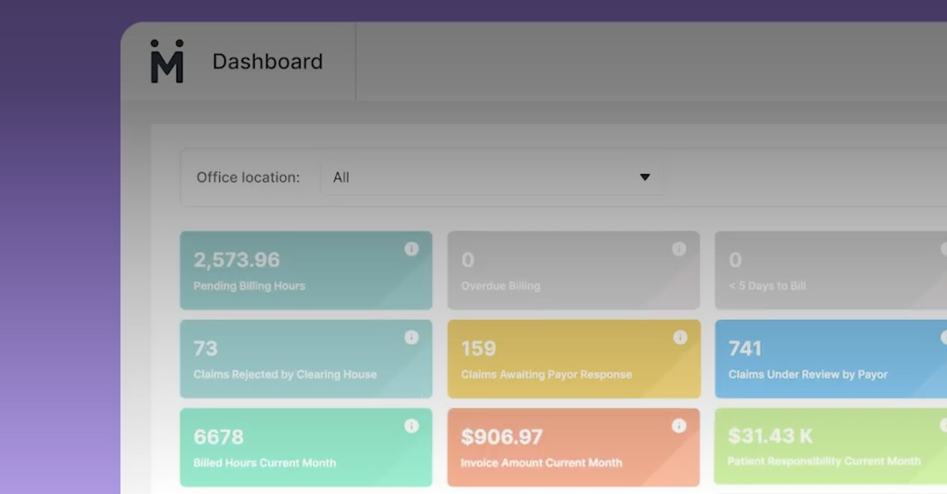Open the Overdue Billing card
Viewport: 947px width, 494px height.
[574, 271]
